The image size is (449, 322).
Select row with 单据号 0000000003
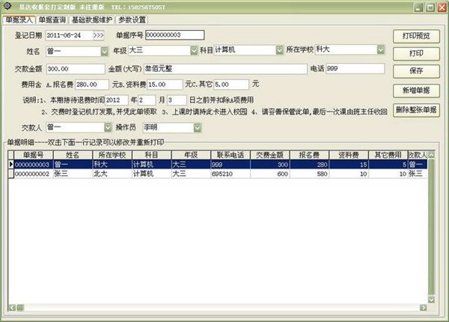pos(218,165)
